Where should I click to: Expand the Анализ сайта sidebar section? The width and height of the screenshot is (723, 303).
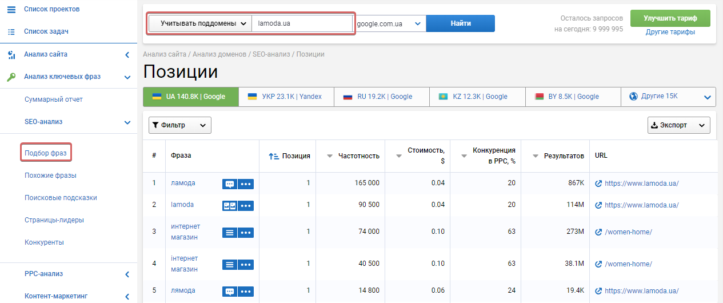point(127,55)
